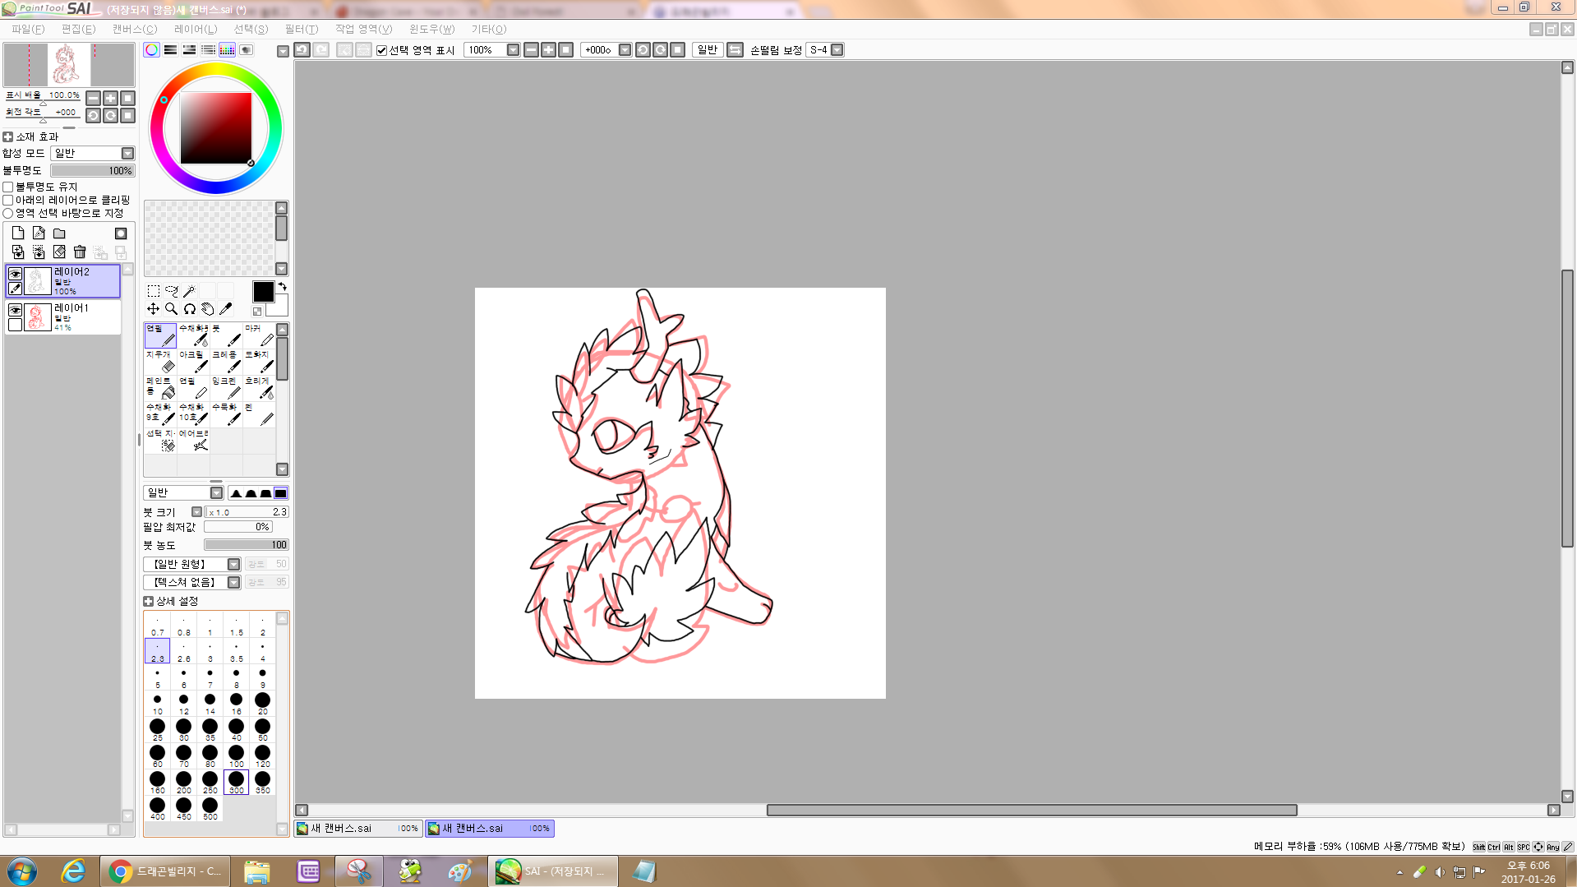
Task: Create a new linework pen layer
Action: coord(39,233)
